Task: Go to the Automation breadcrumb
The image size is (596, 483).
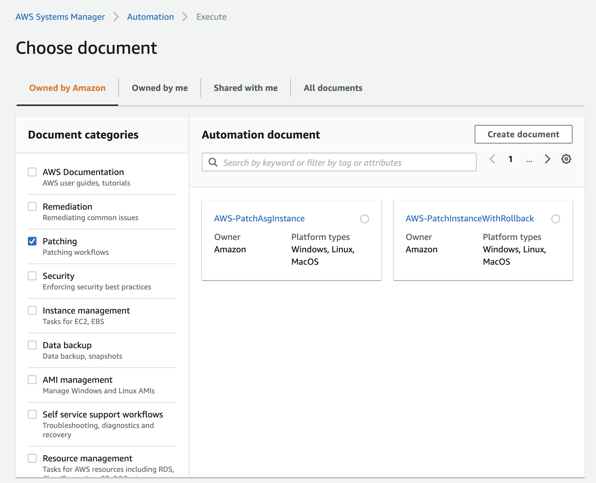Action: (x=150, y=17)
